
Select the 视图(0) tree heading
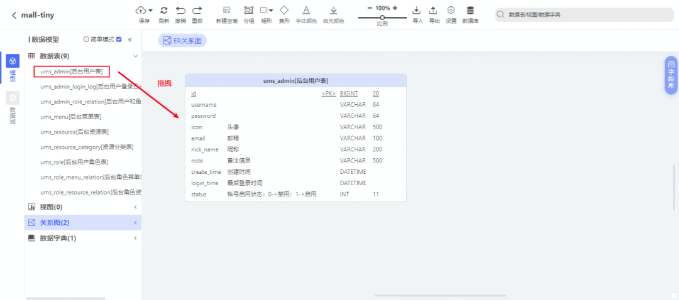[51, 208]
